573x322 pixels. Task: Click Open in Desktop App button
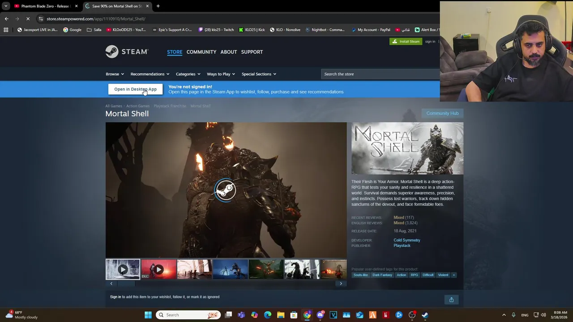pyautogui.click(x=135, y=89)
